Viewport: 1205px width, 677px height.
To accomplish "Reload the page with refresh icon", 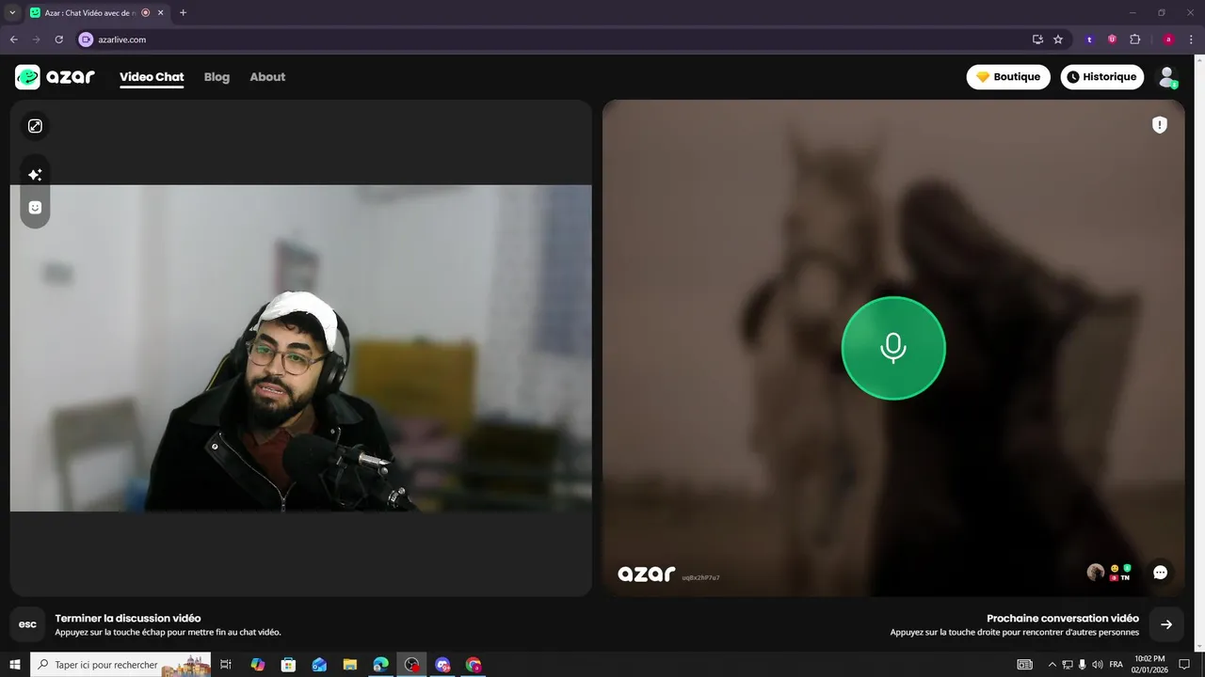I will click(x=58, y=39).
